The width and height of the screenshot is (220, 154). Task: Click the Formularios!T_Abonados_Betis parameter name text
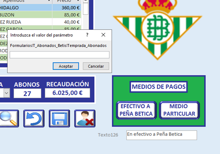coord(58,46)
